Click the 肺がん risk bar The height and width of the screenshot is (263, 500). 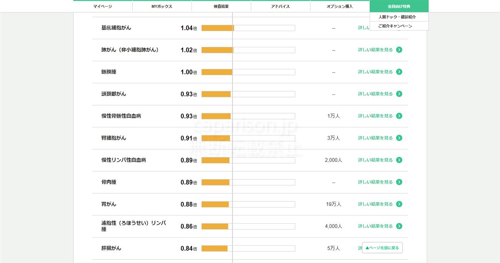(248, 50)
